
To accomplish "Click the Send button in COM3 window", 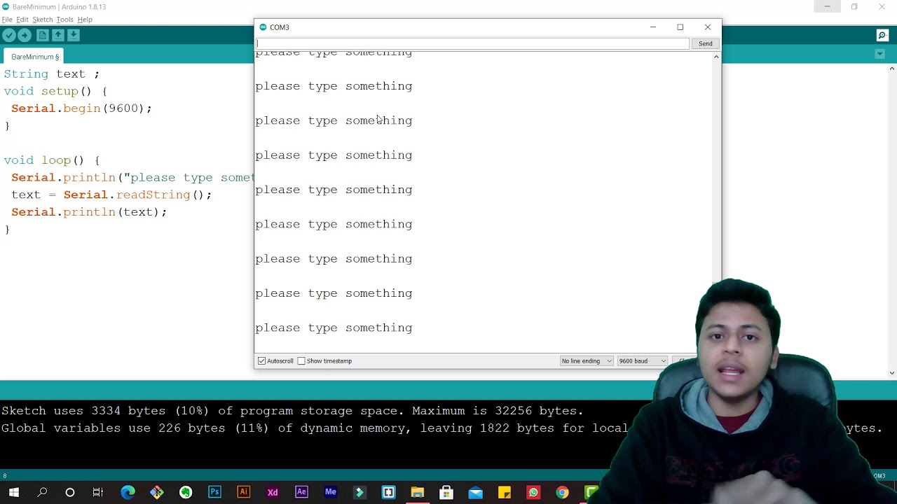I will [705, 43].
